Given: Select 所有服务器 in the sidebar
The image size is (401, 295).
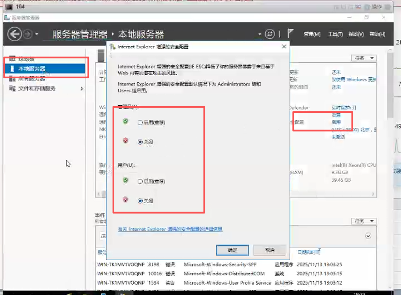Looking at the screenshot, I should [31, 79].
